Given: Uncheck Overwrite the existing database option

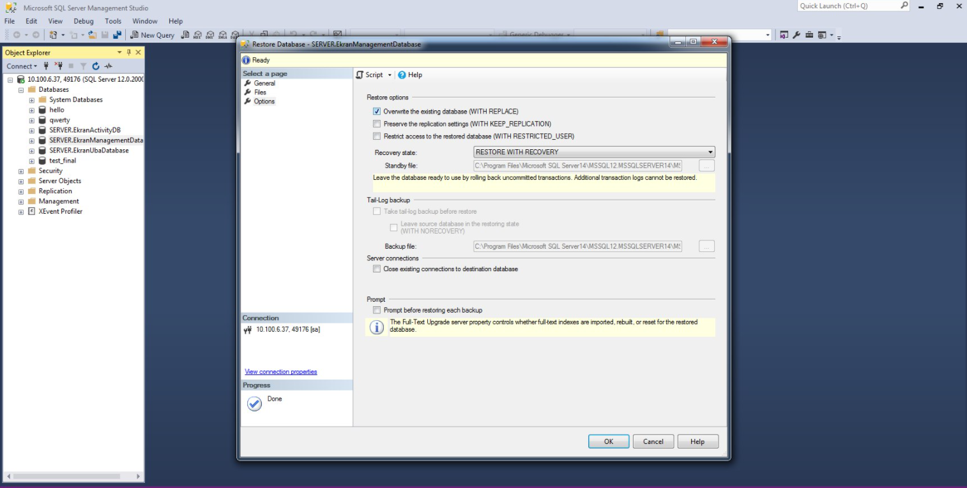Looking at the screenshot, I should [x=377, y=112].
